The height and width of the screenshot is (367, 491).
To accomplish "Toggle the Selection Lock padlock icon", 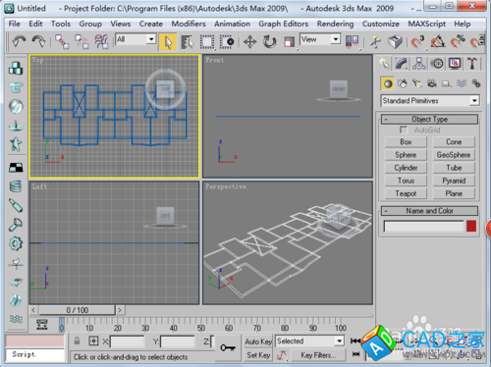I will click(77, 341).
